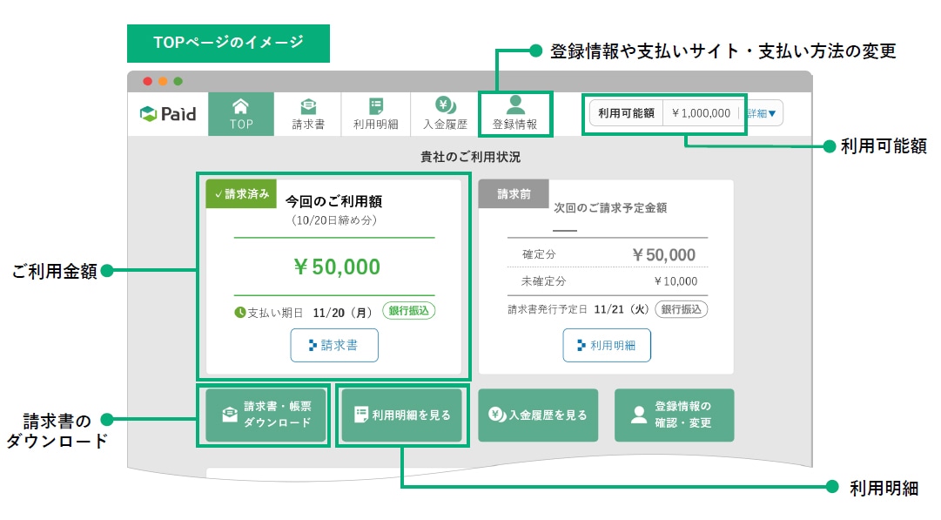Click the document icon above 利用明細 tab
This screenshot has width=941, height=520.
point(376,106)
